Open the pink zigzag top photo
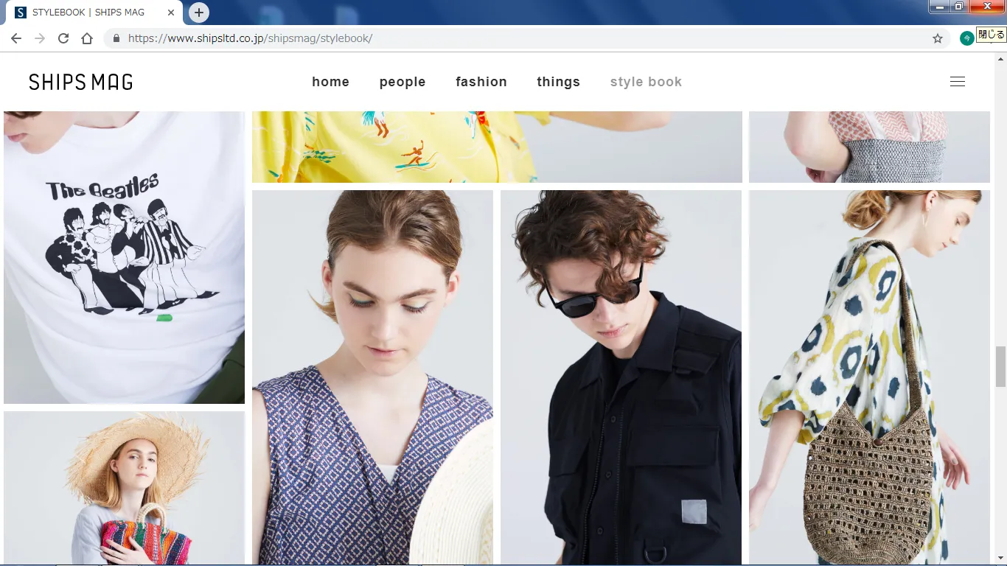 click(x=869, y=147)
